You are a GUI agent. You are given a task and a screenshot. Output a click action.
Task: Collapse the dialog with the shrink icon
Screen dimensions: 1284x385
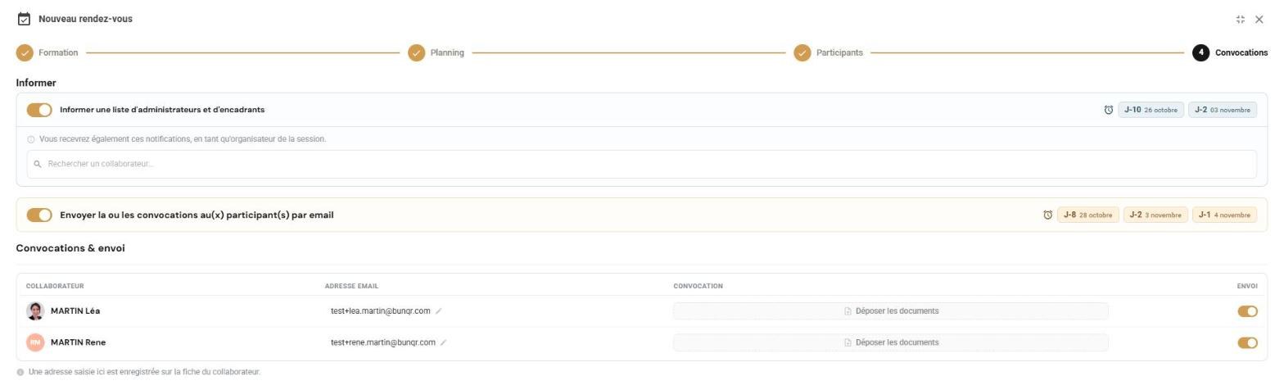point(1241,20)
